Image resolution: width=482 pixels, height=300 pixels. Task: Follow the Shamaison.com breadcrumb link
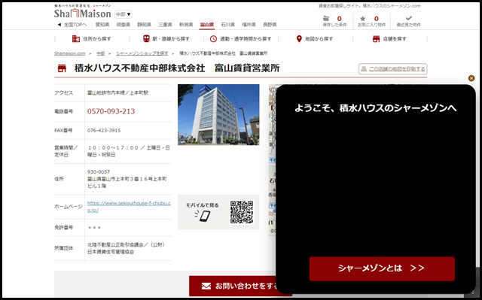(70, 53)
